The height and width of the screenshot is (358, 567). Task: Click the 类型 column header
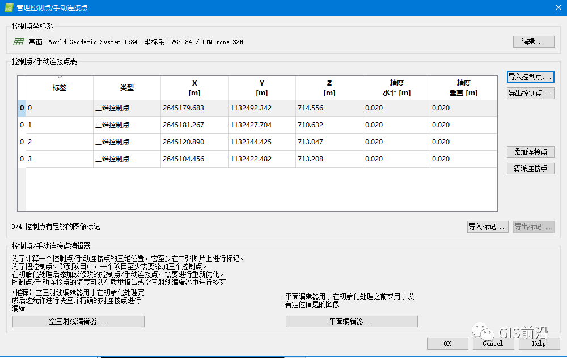coord(127,88)
